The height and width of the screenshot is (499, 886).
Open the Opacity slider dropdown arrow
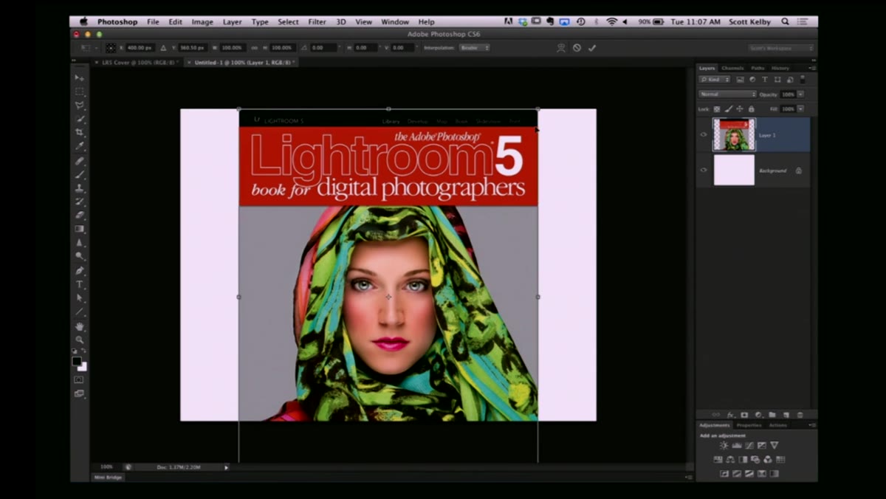(800, 94)
